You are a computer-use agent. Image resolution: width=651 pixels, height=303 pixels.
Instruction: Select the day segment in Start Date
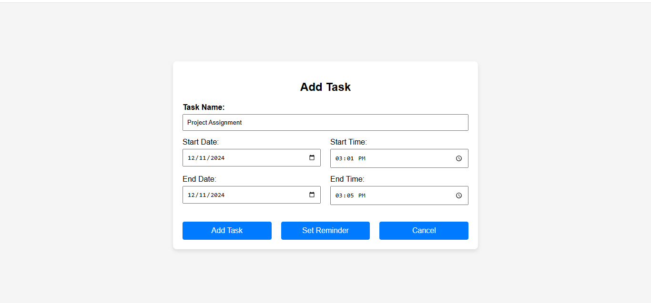tap(203, 158)
